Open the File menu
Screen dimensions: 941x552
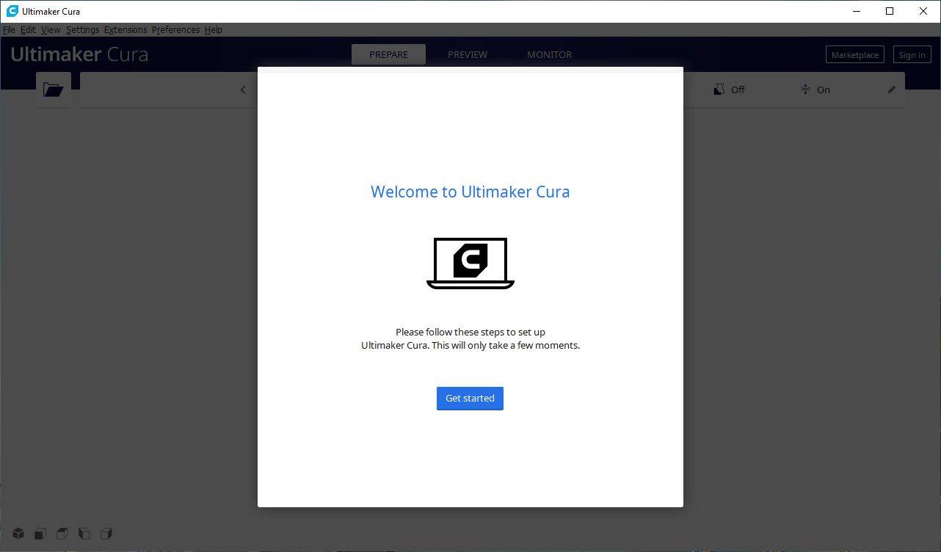(x=9, y=30)
